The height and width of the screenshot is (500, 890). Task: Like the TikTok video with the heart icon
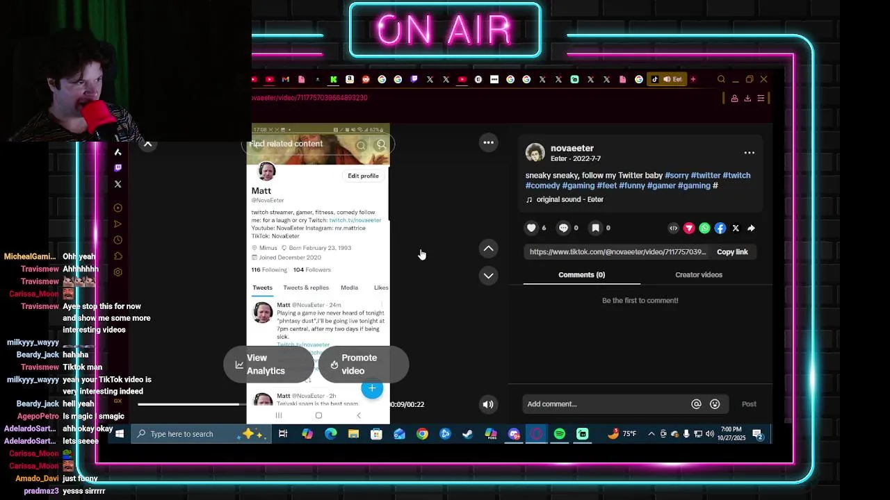coord(531,228)
